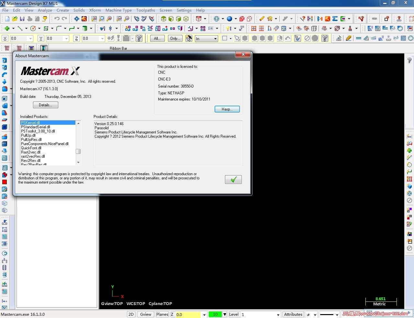Open the Create menu

click(x=63, y=10)
